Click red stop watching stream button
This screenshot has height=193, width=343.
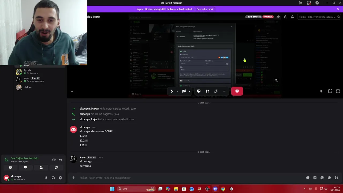click(237, 91)
